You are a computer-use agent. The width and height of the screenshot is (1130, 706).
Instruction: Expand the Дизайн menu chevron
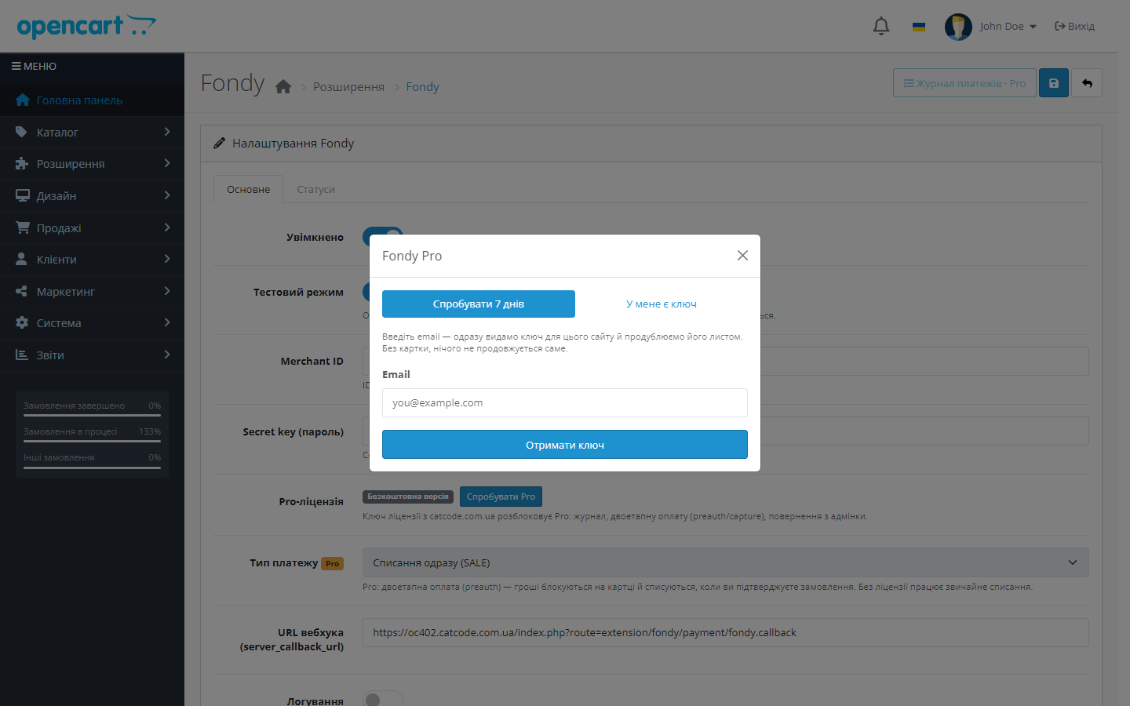(167, 195)
